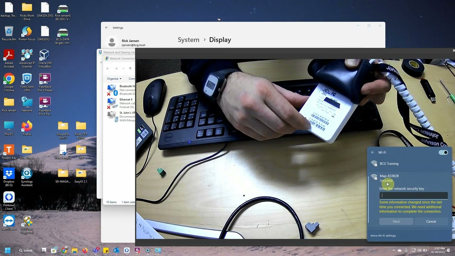Open the Tosibox Key desktop icon
The width and height of the screenshot is (455, 256).
(x=9, y=152)
